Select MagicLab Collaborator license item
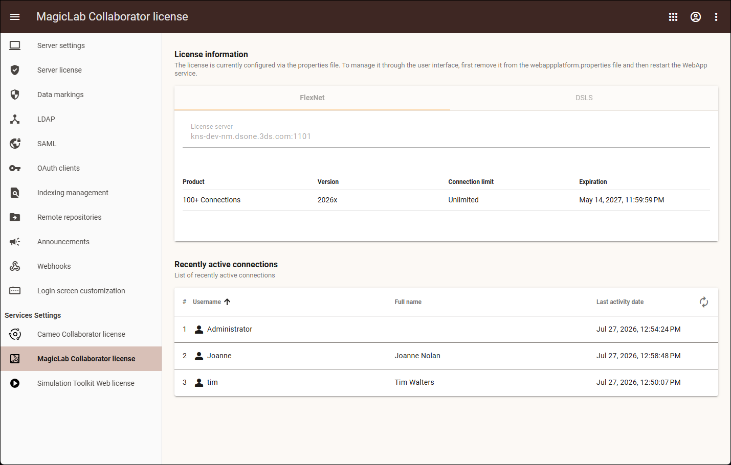The image size is (731, 465). pos(81,359)
